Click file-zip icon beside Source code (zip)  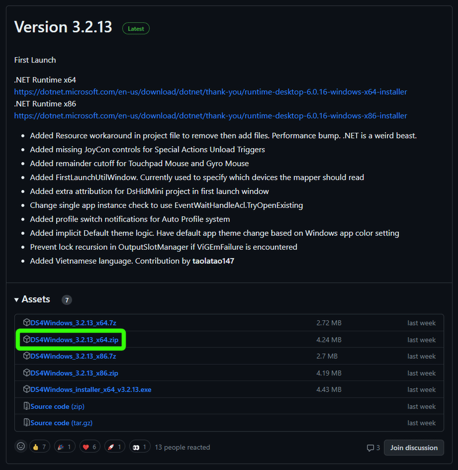[x=26, y=406]
